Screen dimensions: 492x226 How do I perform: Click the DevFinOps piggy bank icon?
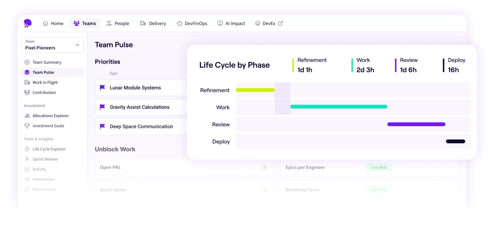180,23
